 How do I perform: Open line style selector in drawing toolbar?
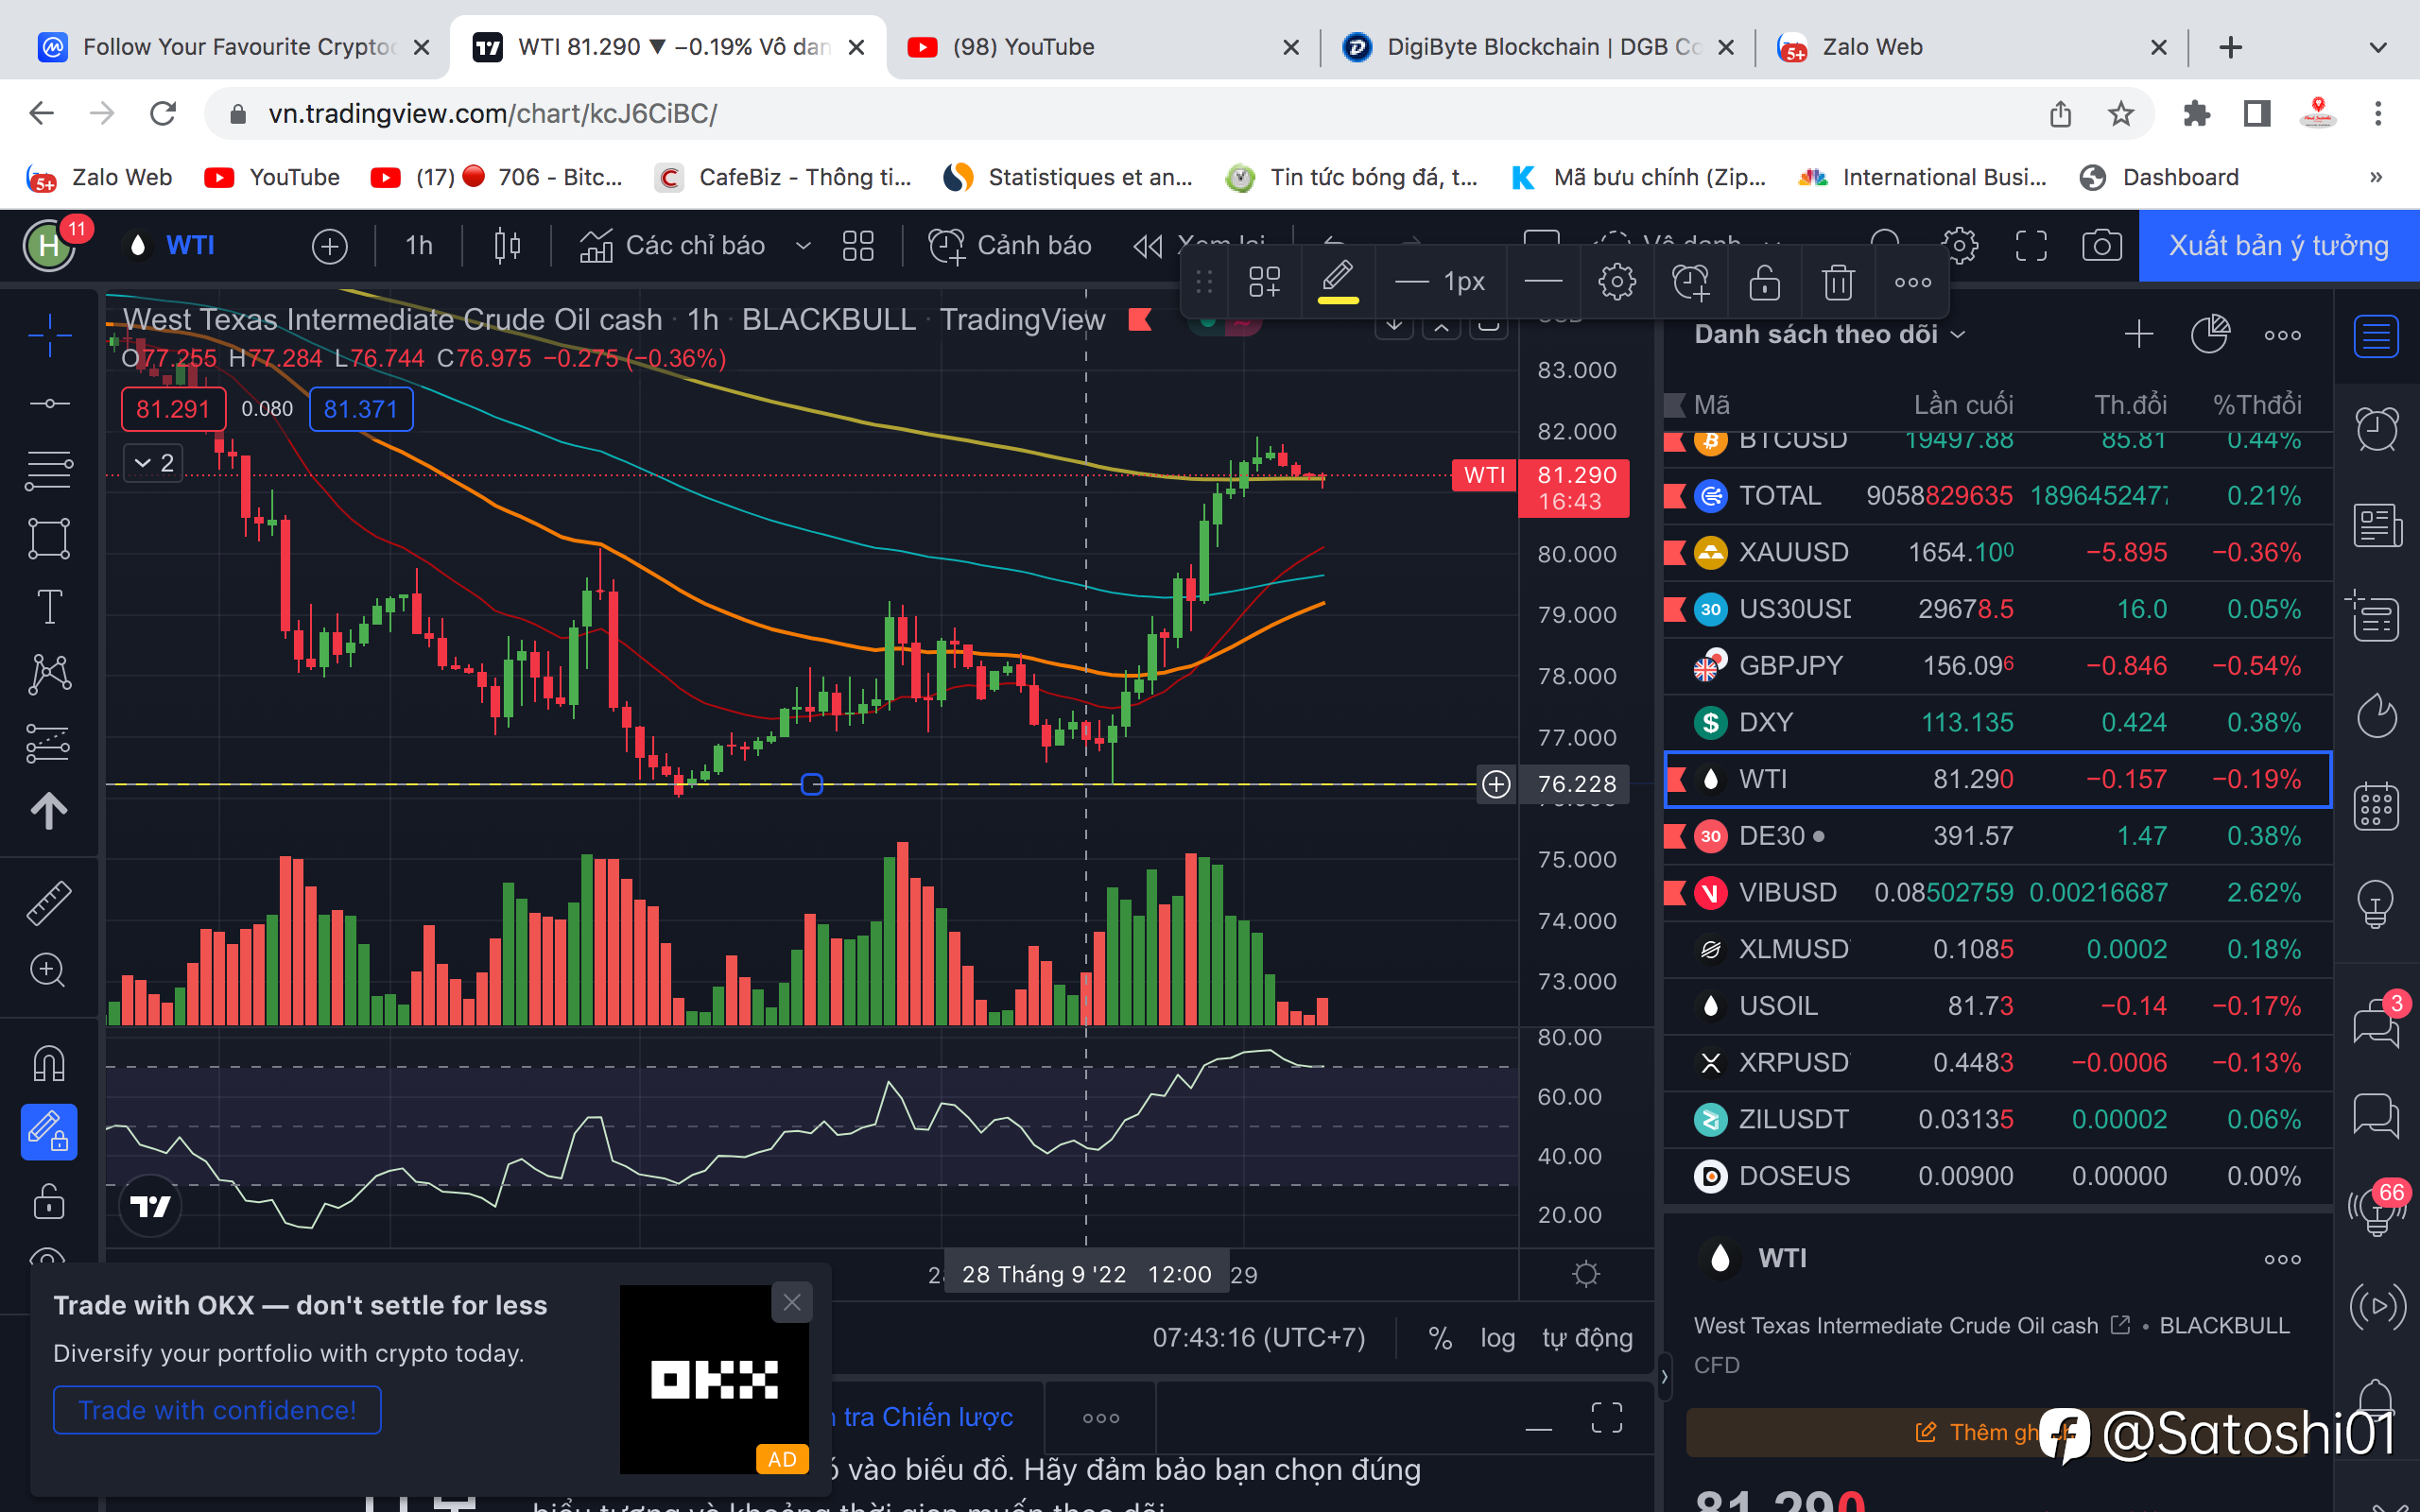click(1543, 282)
